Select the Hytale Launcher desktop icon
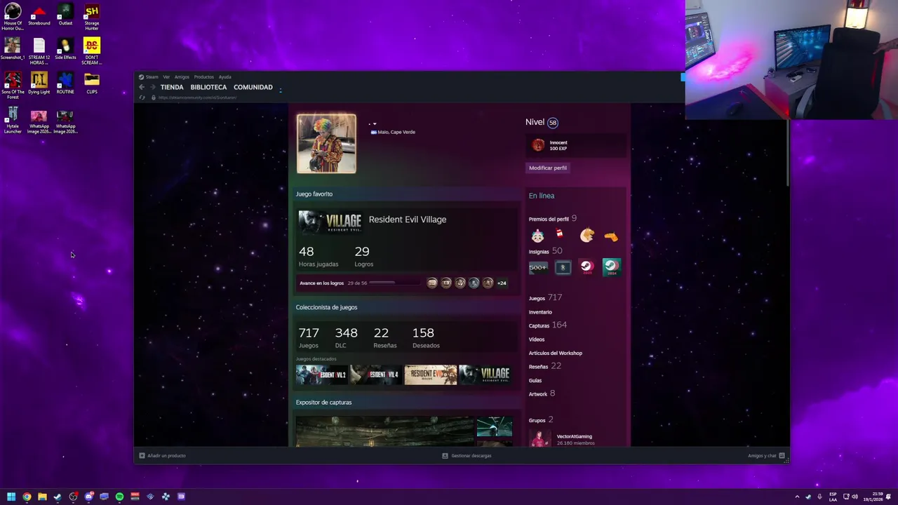The height and width of the screenshot is (505, 898). pos(13,121)
